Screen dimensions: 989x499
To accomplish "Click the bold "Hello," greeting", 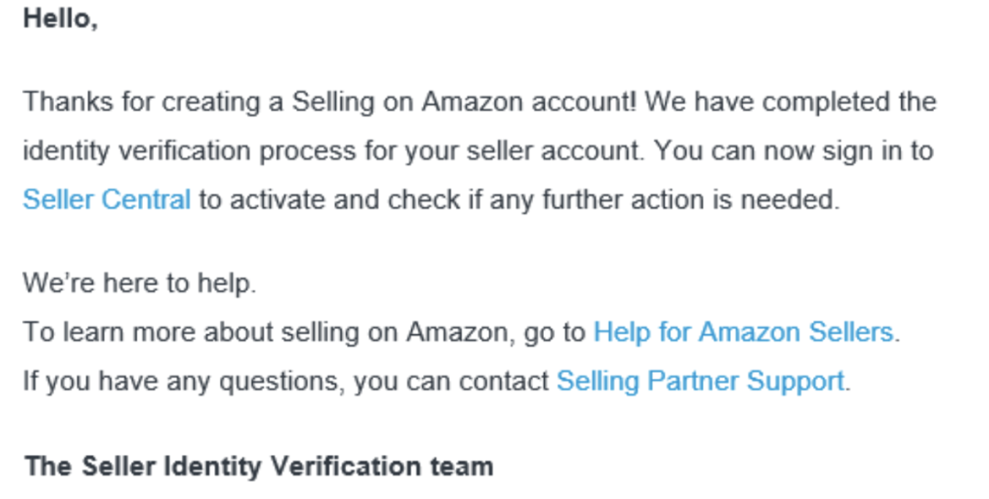I will pyautogui.click(x=60, y=18).
